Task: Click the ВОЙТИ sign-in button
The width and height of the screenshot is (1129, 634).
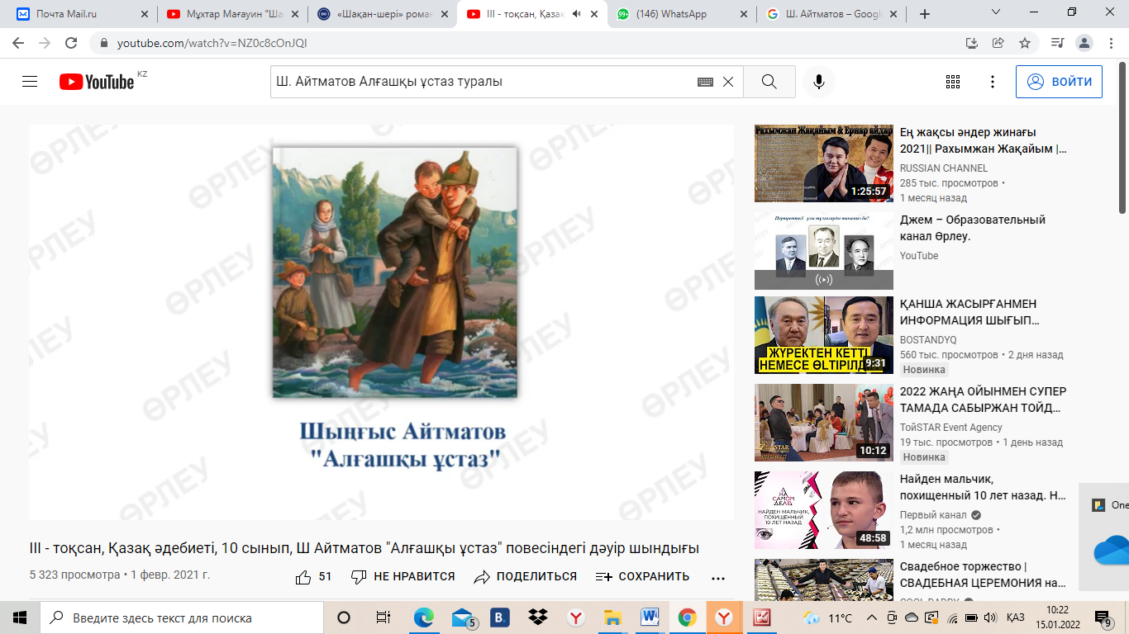Action: click(x=1059, y=82)
